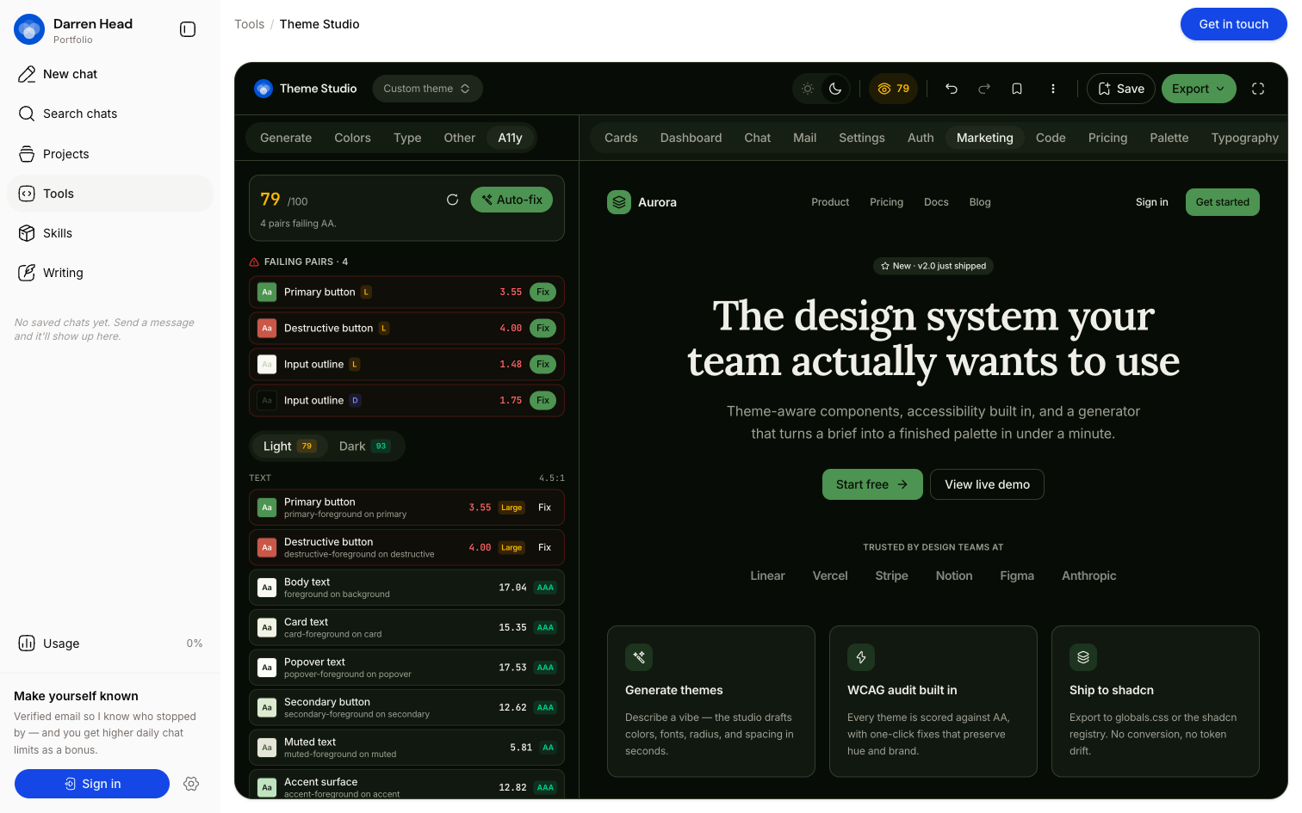
Task: Open the Writing pen icon
Action: [27, 273]
